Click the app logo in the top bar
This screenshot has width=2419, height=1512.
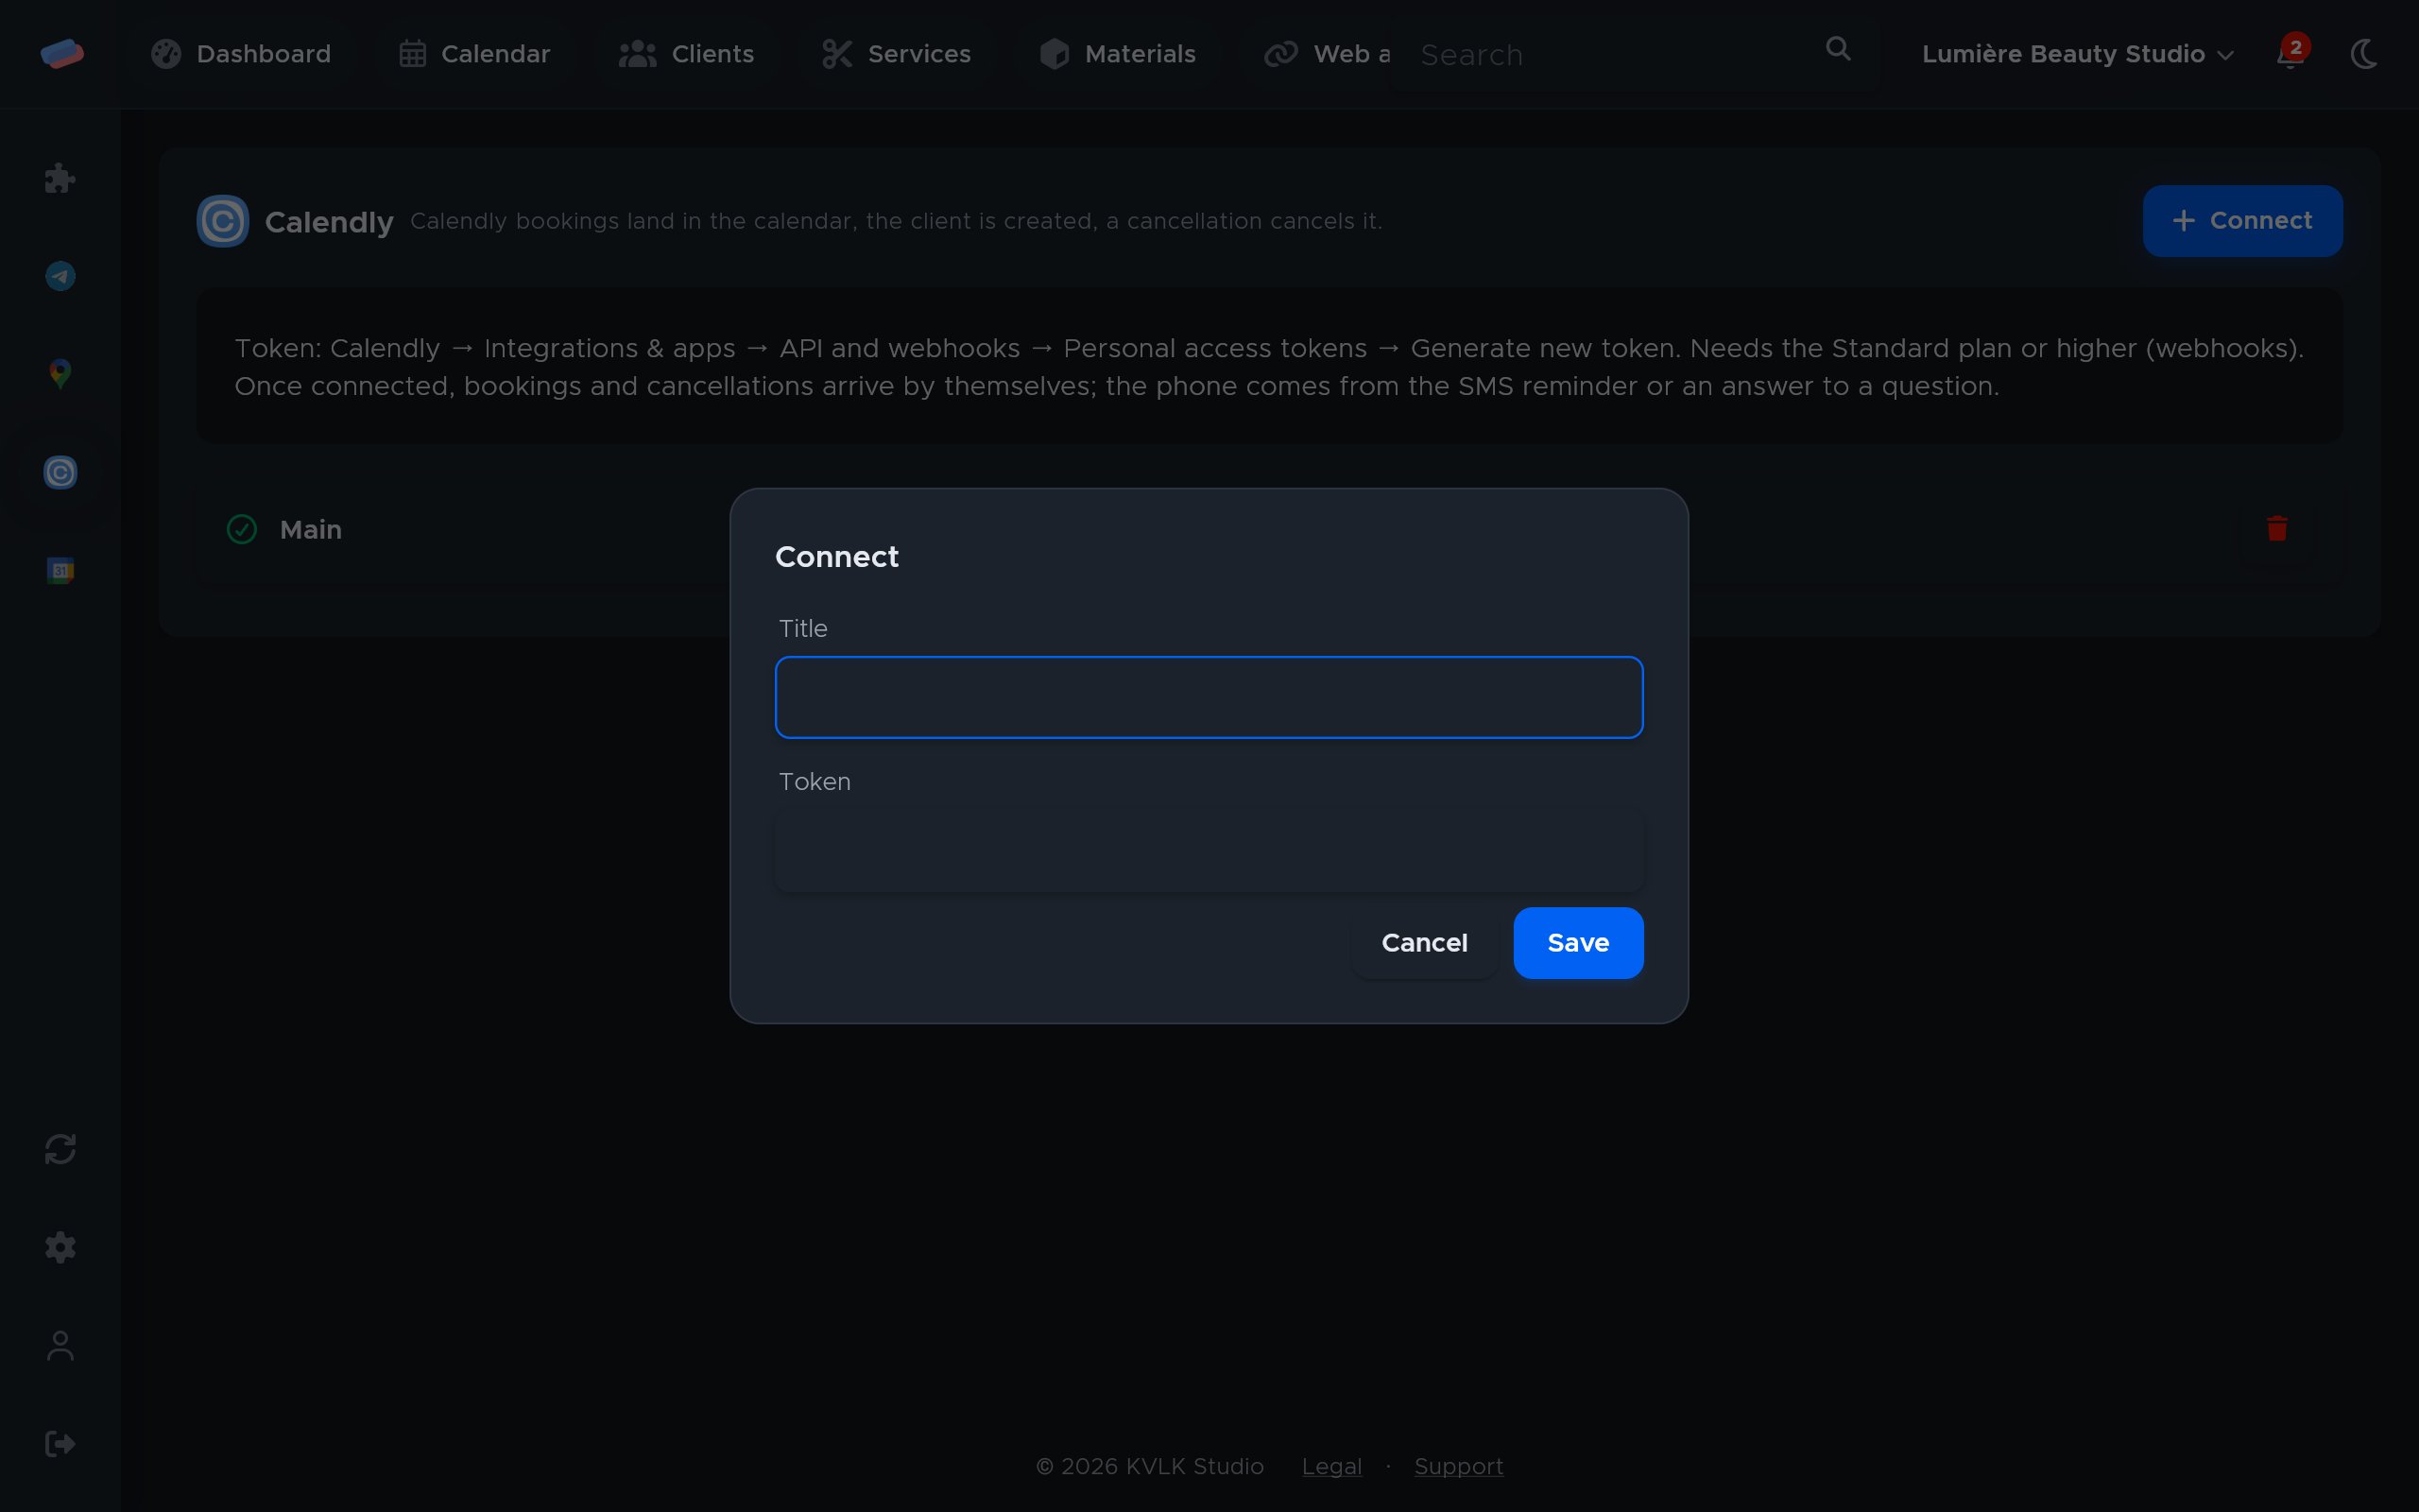(x=62, y=53)
